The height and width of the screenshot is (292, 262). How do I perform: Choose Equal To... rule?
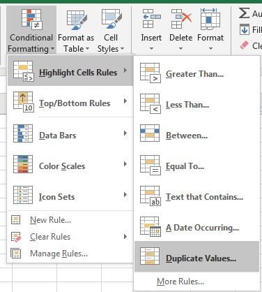(196, 166)
